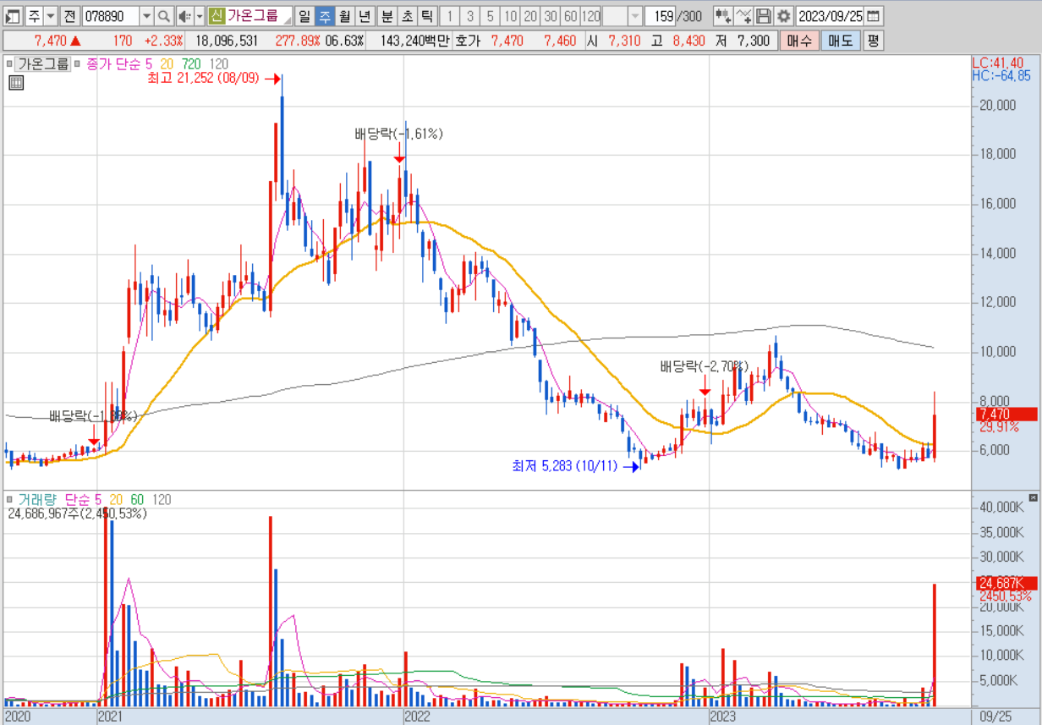Click moving average 5 legend value
Viewport: 1042px width, 725px height.
[x=148, y=63]
